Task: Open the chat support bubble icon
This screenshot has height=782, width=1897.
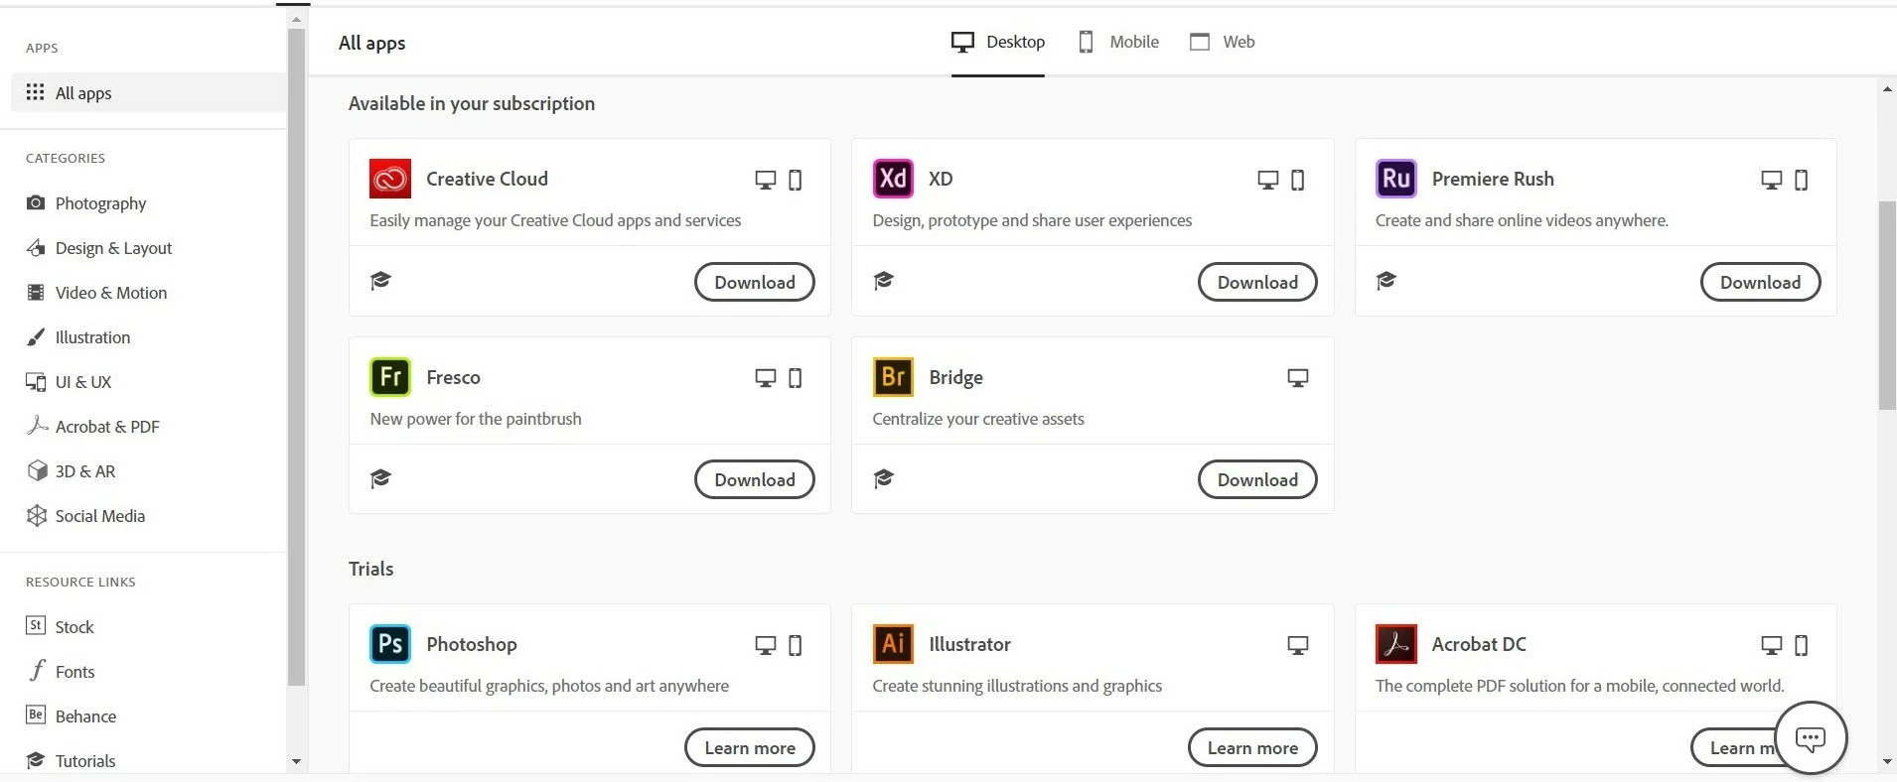Action: [x=1811, y=738]
